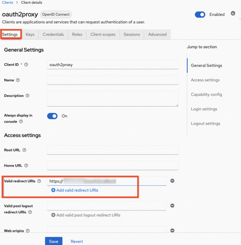Open help icon next to Home URL
Viewport: 241px width, 245px height.
tap(26, 165)
